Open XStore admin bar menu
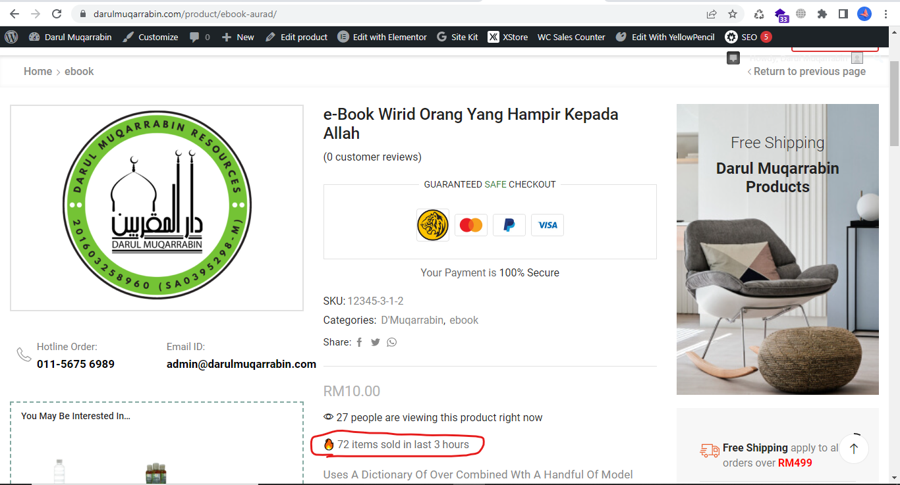The width and height of the screenshot is (900, 485). (x=508, y=37)
